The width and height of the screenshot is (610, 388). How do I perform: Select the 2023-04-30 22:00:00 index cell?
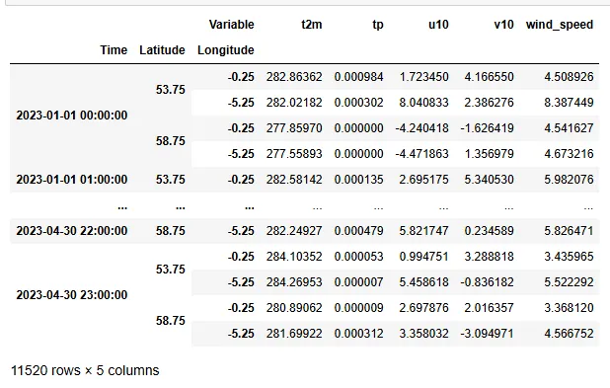72,231
